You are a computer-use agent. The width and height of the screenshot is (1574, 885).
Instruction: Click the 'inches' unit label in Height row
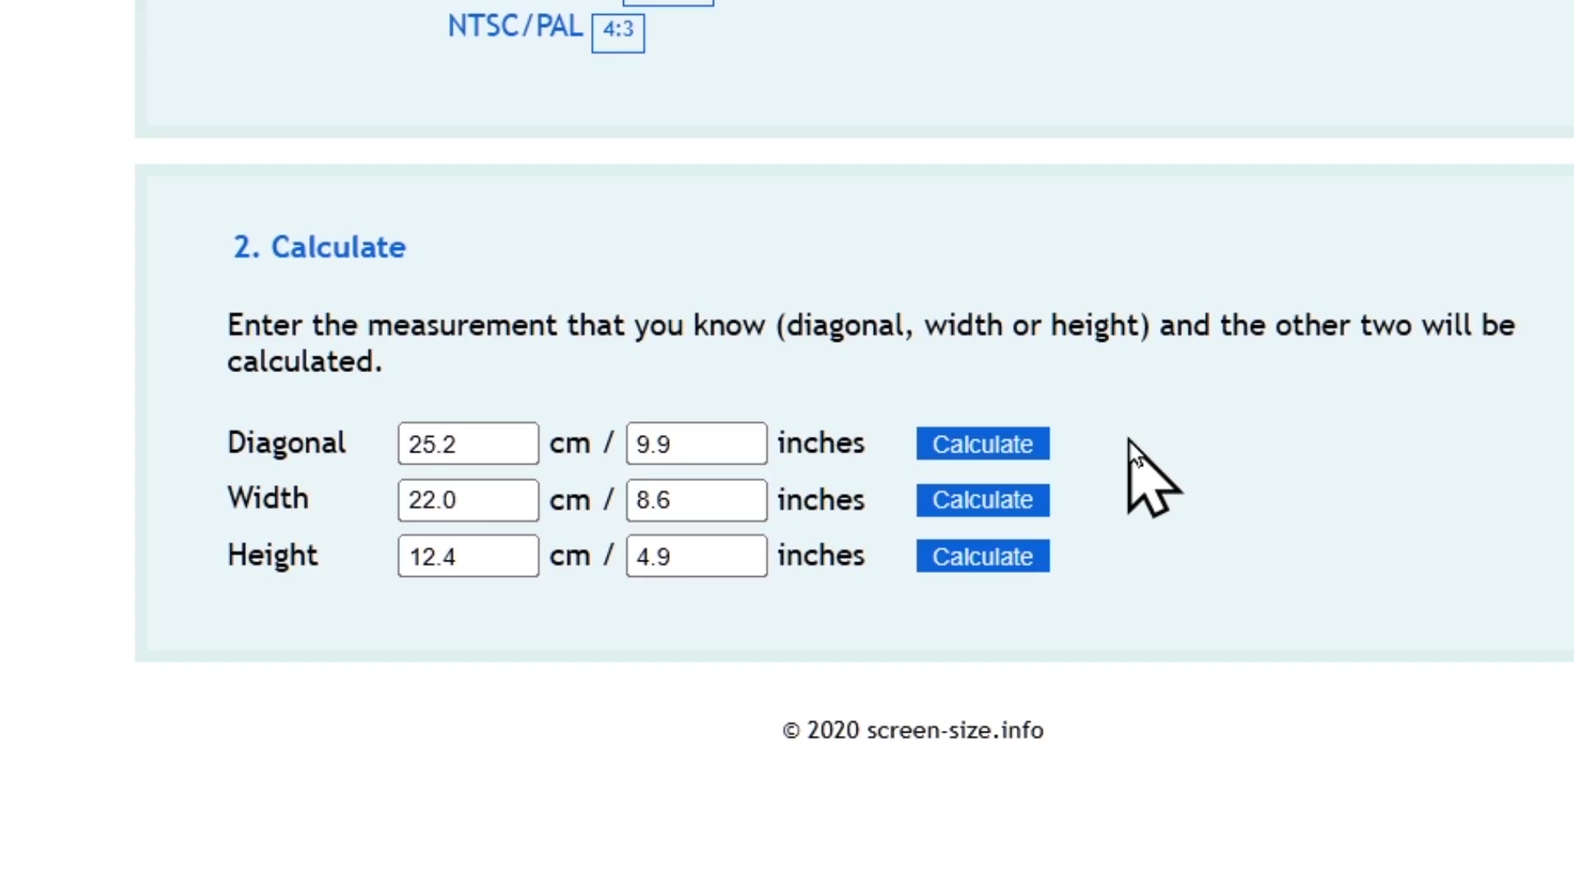point(821,556)
